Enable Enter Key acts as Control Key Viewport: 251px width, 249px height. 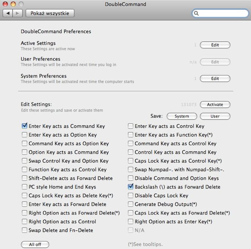[x=131, y=126]
